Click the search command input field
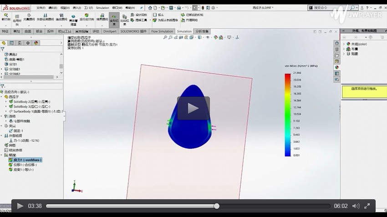Viewport: 387px width, 217px height. point(328,8)
